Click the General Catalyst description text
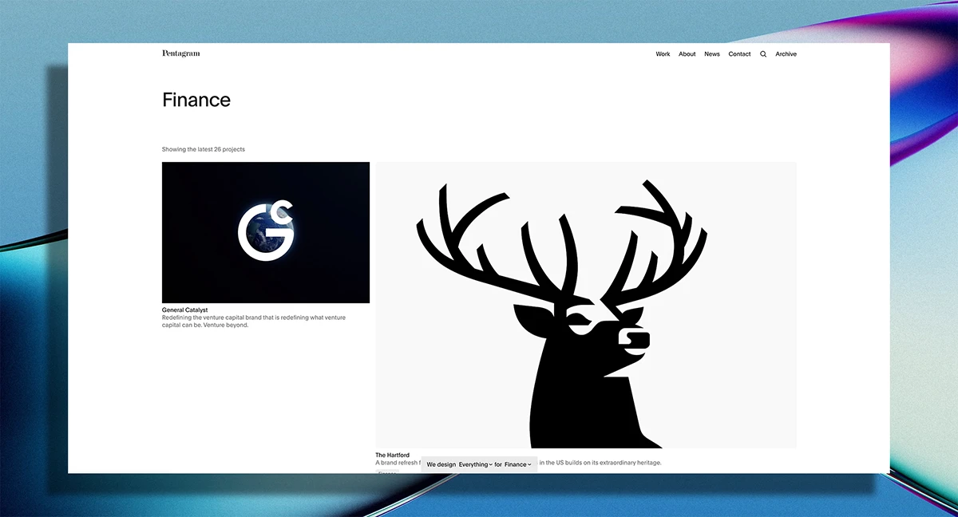Viewport: 958px width, 517px height. [x=254, y=321]
